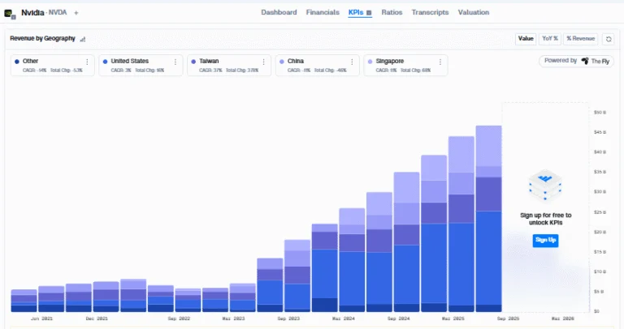Open the Valuation tab
This screenshot has height=329, width=624.
(474, 12)
